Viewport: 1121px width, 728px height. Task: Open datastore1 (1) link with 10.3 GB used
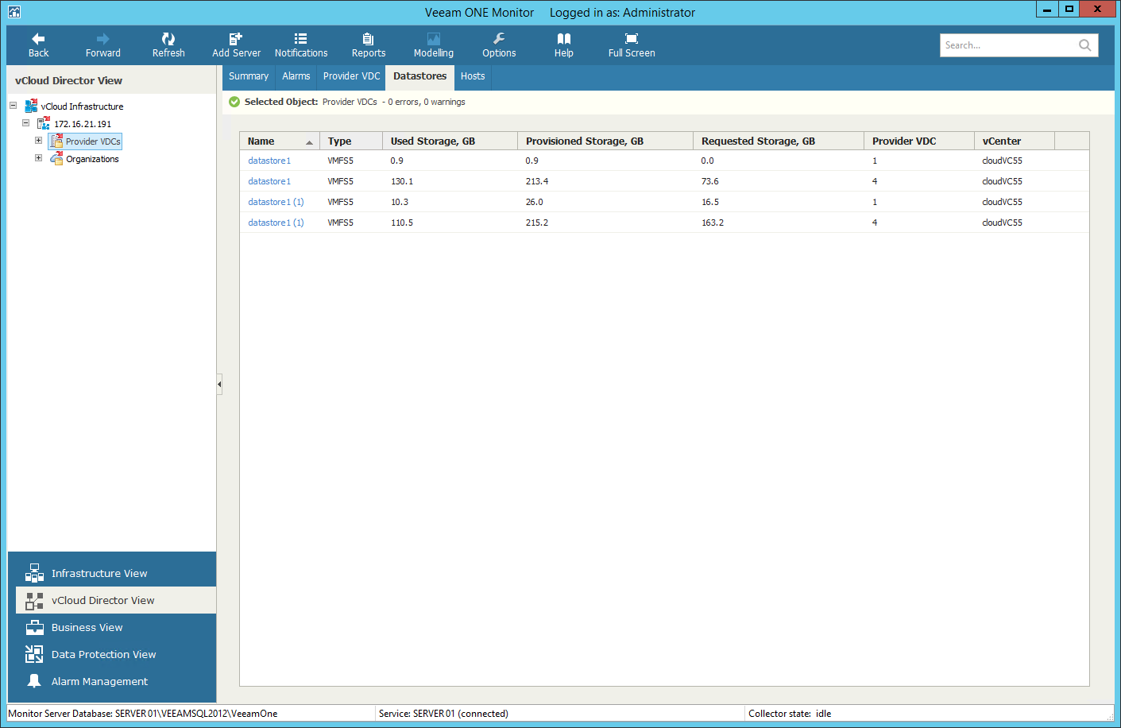276,202
